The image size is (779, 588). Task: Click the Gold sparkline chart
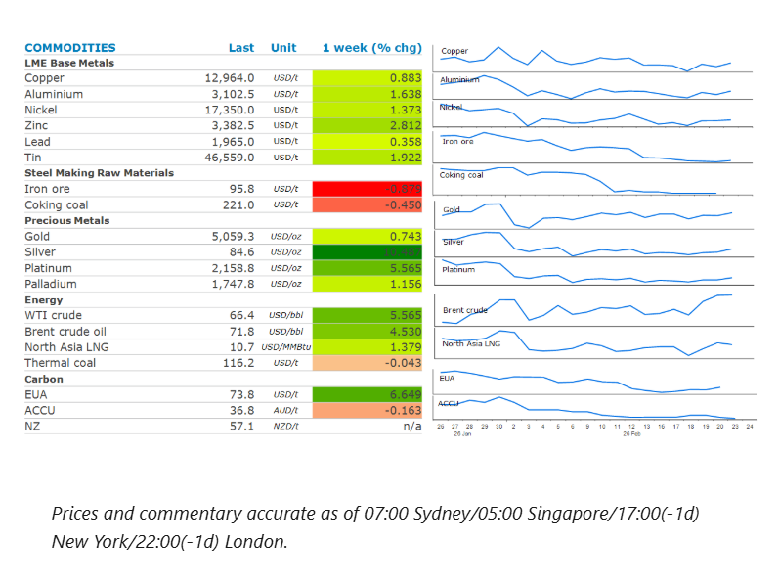click(593, 214)
